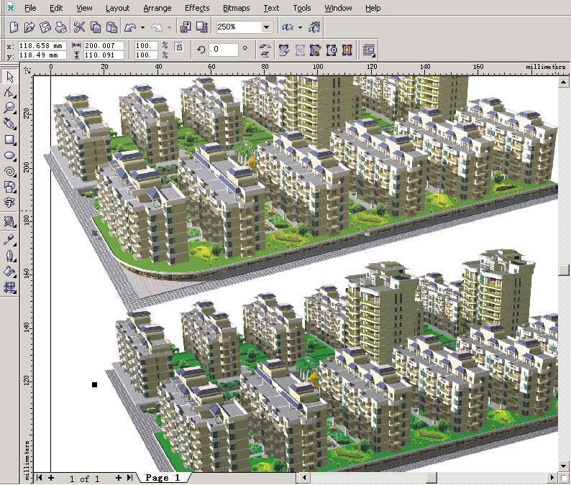Paste from clipboard icon
This screenshot has height=485, width=571.
coord(111,27)
